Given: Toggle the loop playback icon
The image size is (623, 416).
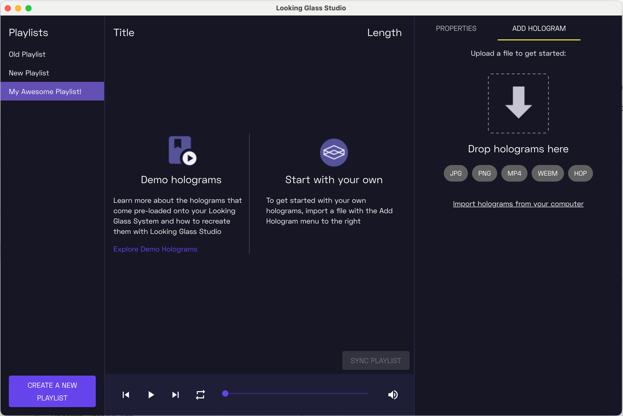Looking at the screenshot, I should pos(200,395).
